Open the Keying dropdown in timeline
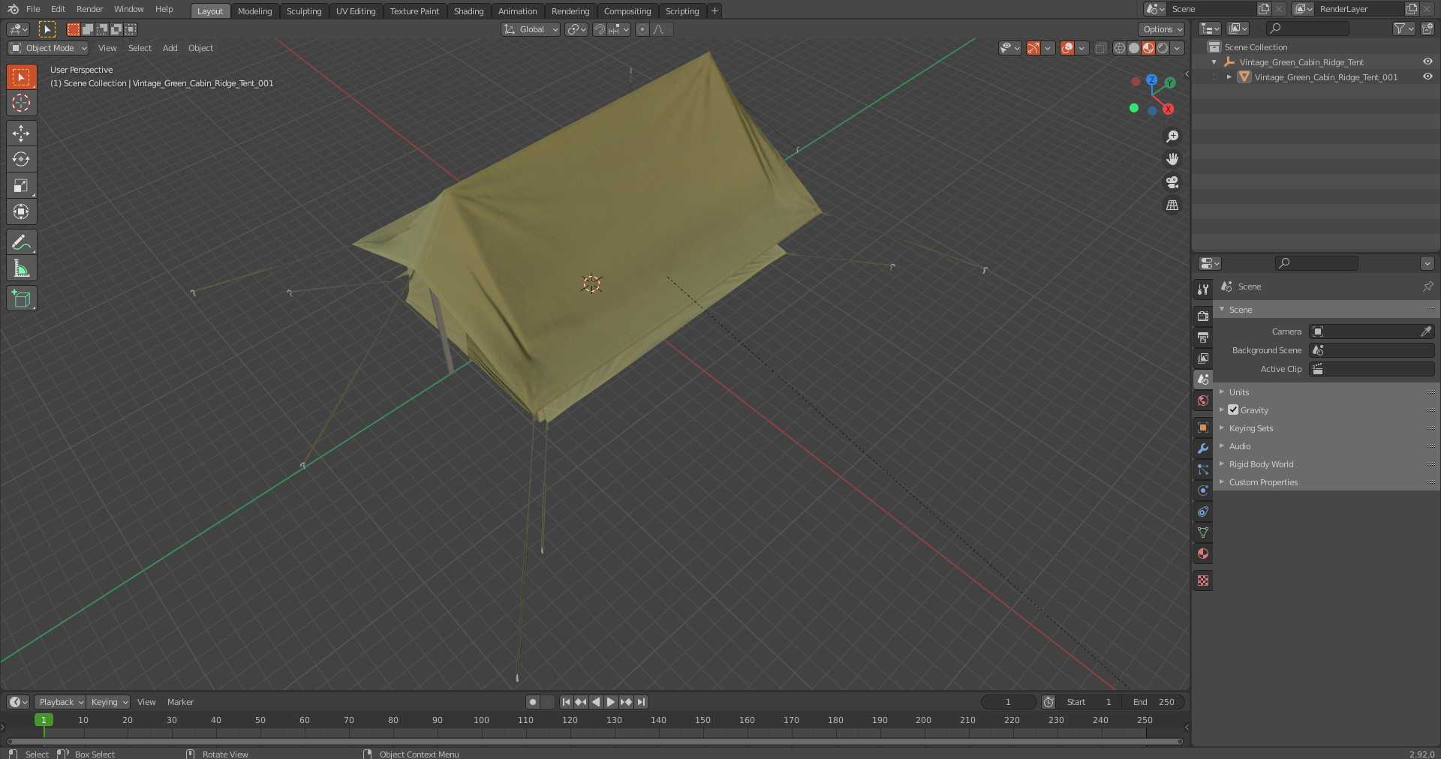 coord(109,702)
